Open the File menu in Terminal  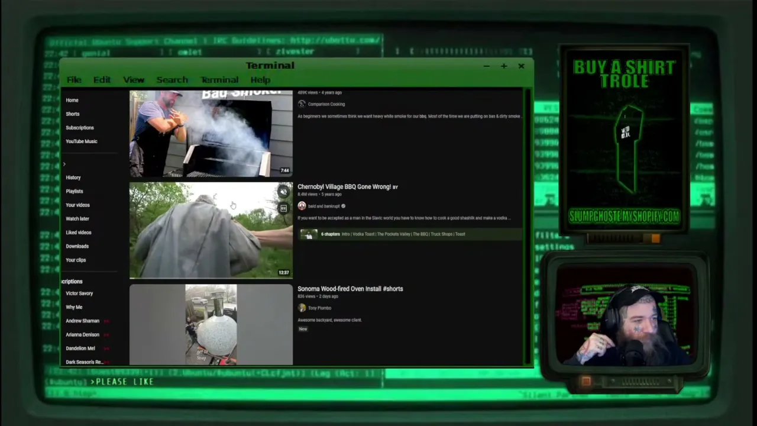click(x=74, y=80)
